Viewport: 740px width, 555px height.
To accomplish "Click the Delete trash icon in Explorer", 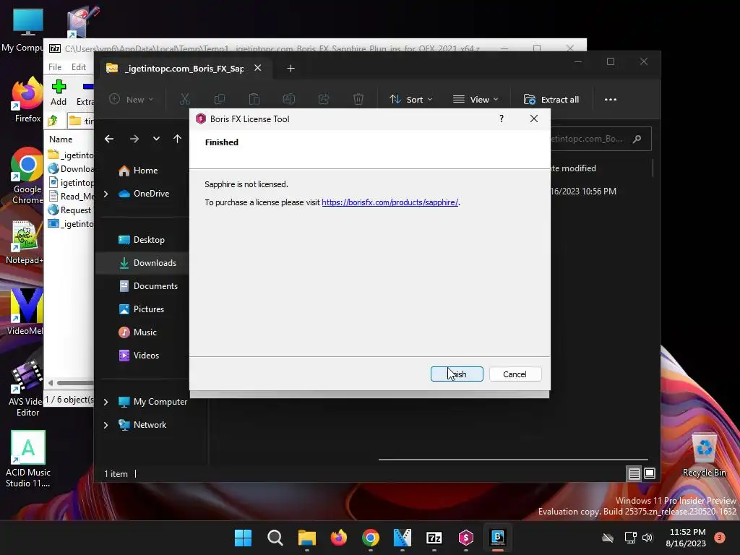I will click(358, 99).
